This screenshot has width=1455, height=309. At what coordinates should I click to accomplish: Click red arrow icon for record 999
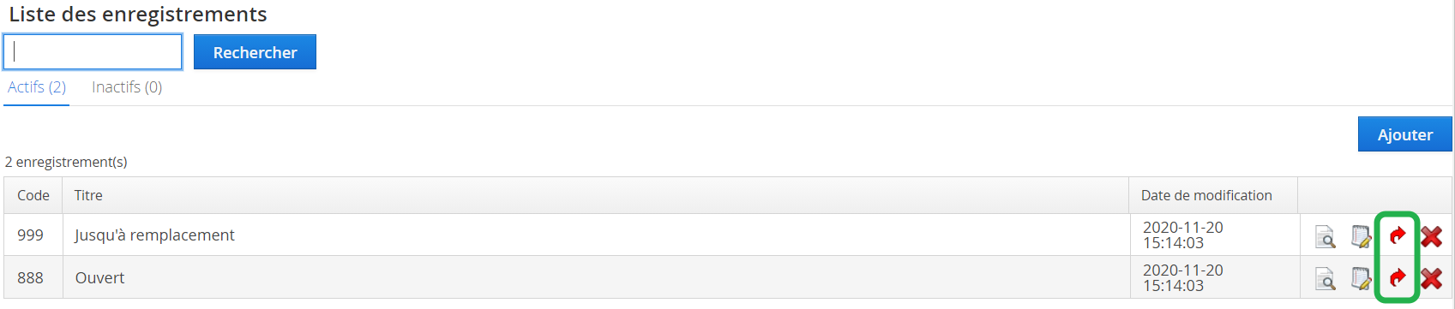[x=1398, y=235]
